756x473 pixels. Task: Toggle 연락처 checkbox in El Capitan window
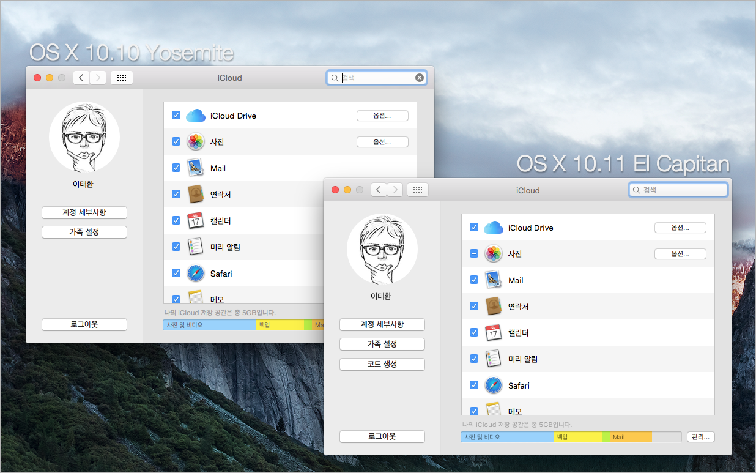(x=474, y=306)
